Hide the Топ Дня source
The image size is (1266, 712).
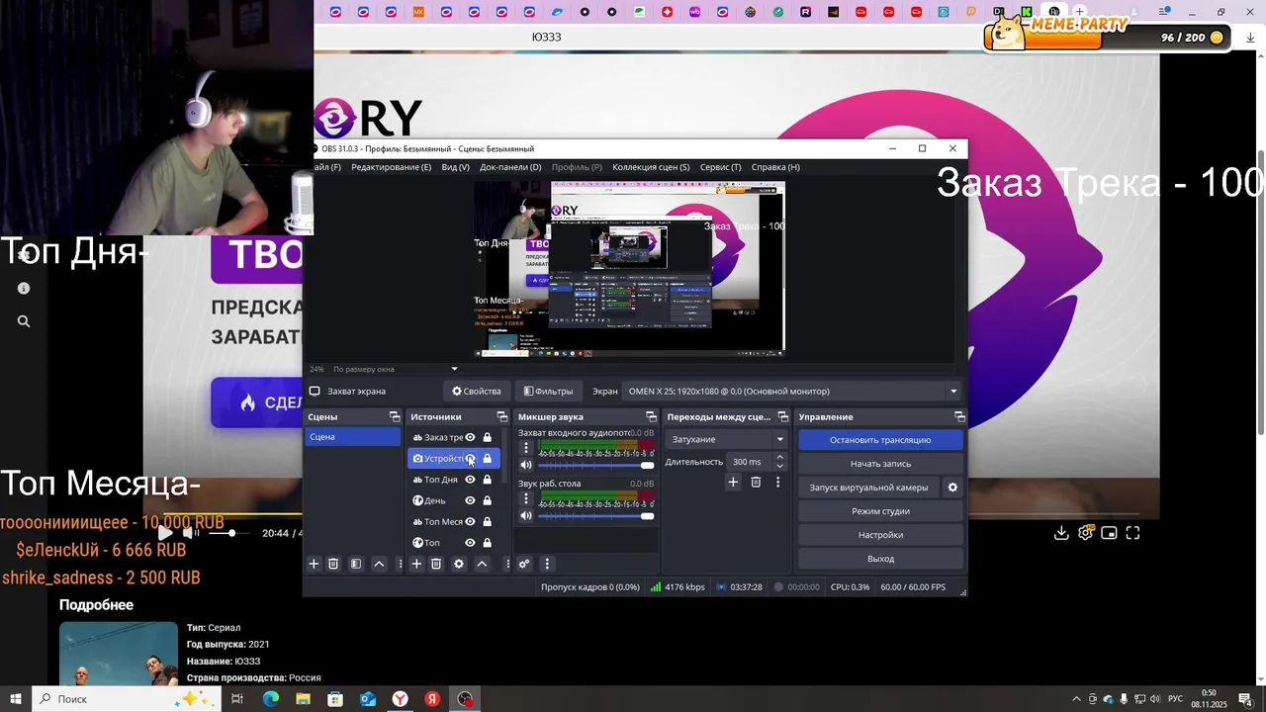coord(470,480)
